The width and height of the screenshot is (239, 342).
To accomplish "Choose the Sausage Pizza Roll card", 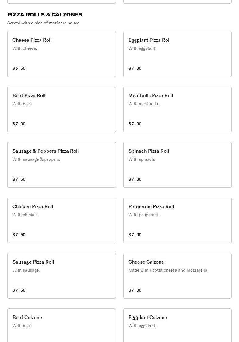I will pyautogui.click(x=62, y=276).
